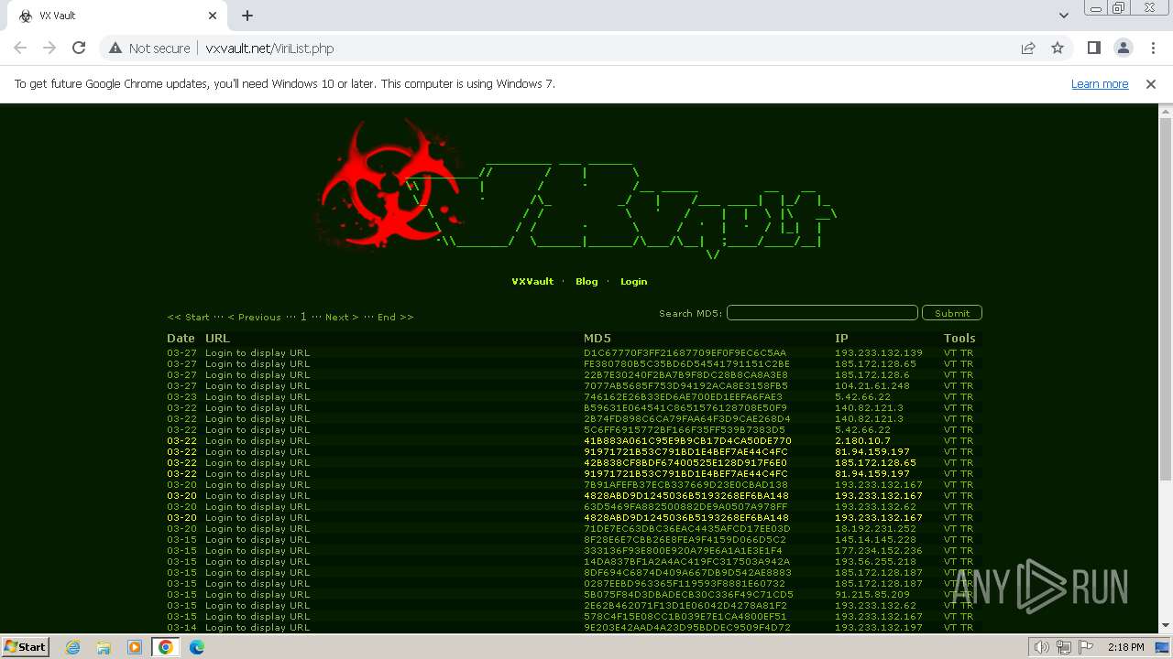Reload the VX Vault page
1173x659 pixels.
79,48
